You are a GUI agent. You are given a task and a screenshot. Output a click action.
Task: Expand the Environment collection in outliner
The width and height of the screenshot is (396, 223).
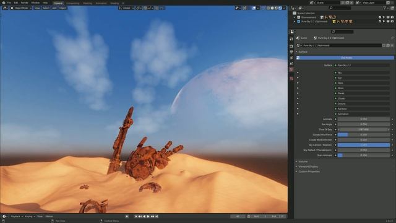(x=295, y=17)
